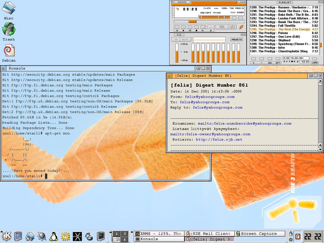Click the felis-owner mailto link
Viewport: 324px width, 243px height.
tap(210, 134)
